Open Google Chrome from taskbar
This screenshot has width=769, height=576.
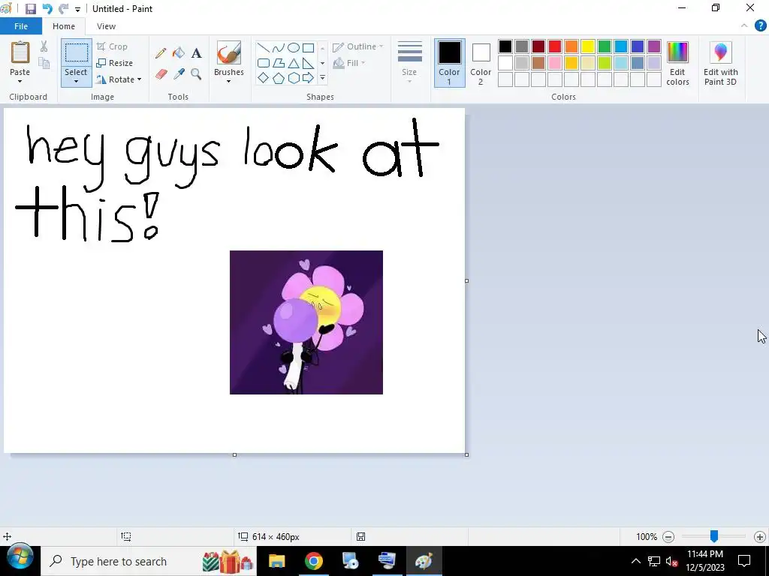click(314, 561)
